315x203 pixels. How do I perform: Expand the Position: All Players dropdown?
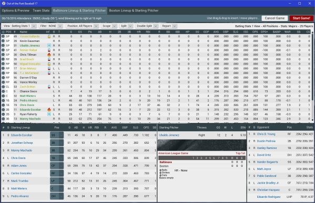pyautogui.click(x=82, y=26)
